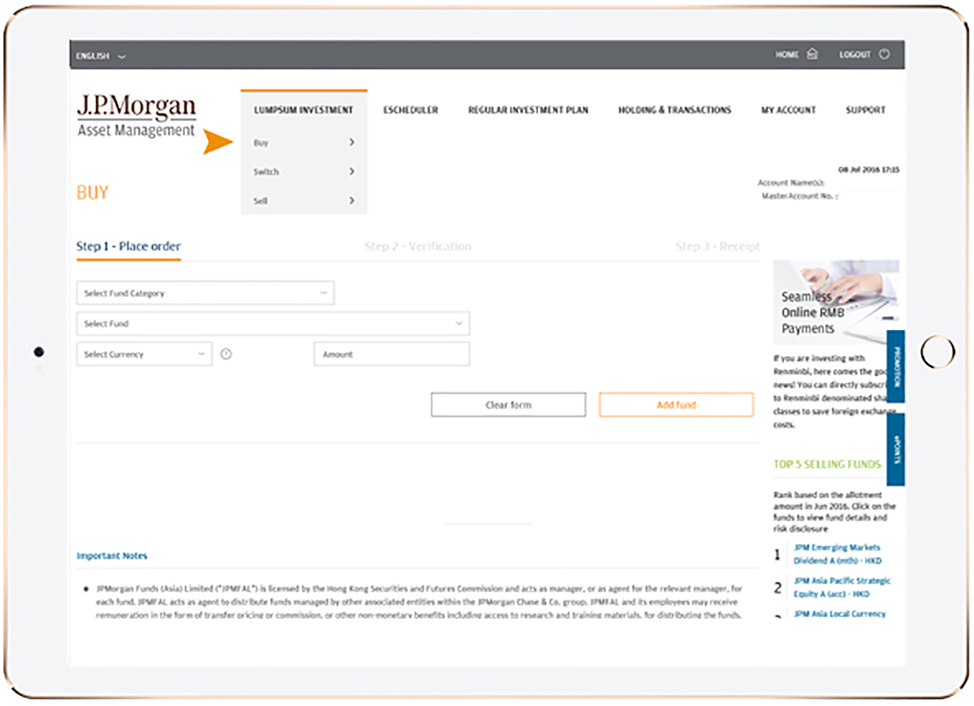Expand the Sell submenu arrow
This screenshot has width=974, height=706.
tap(352, 200)
